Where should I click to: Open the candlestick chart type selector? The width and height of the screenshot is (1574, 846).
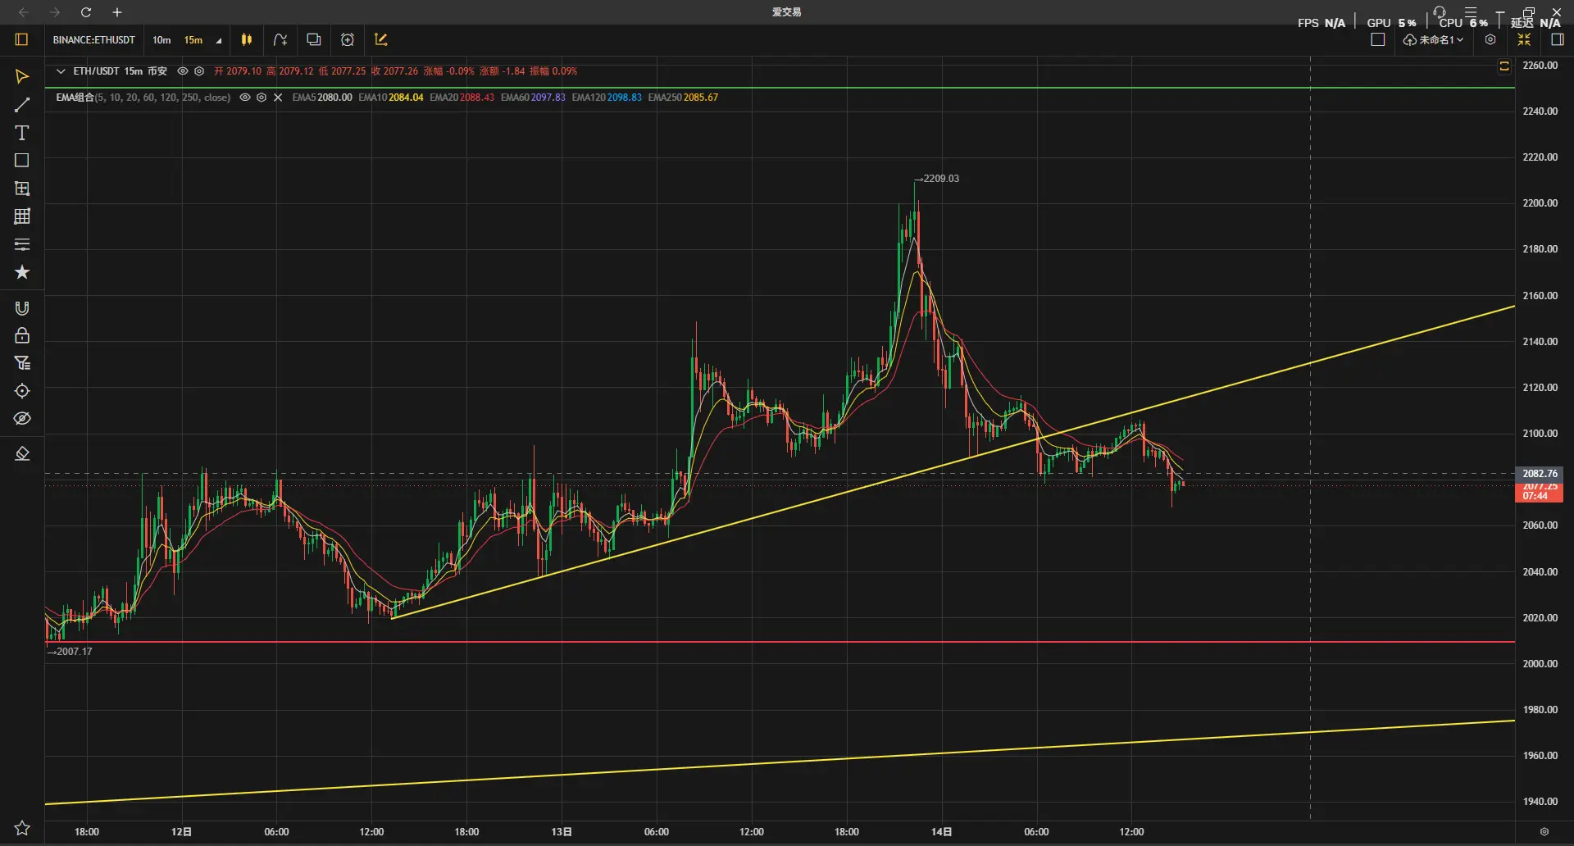click(x=247, y=39)
